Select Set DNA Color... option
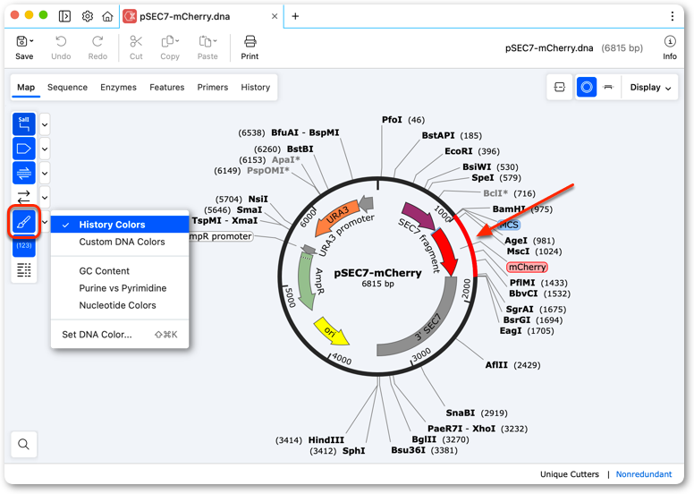This screenshot has height=494, width=694. coord(120,335)
